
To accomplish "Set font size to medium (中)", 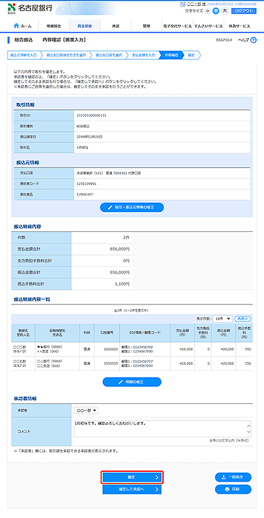I will click(216, 11).
